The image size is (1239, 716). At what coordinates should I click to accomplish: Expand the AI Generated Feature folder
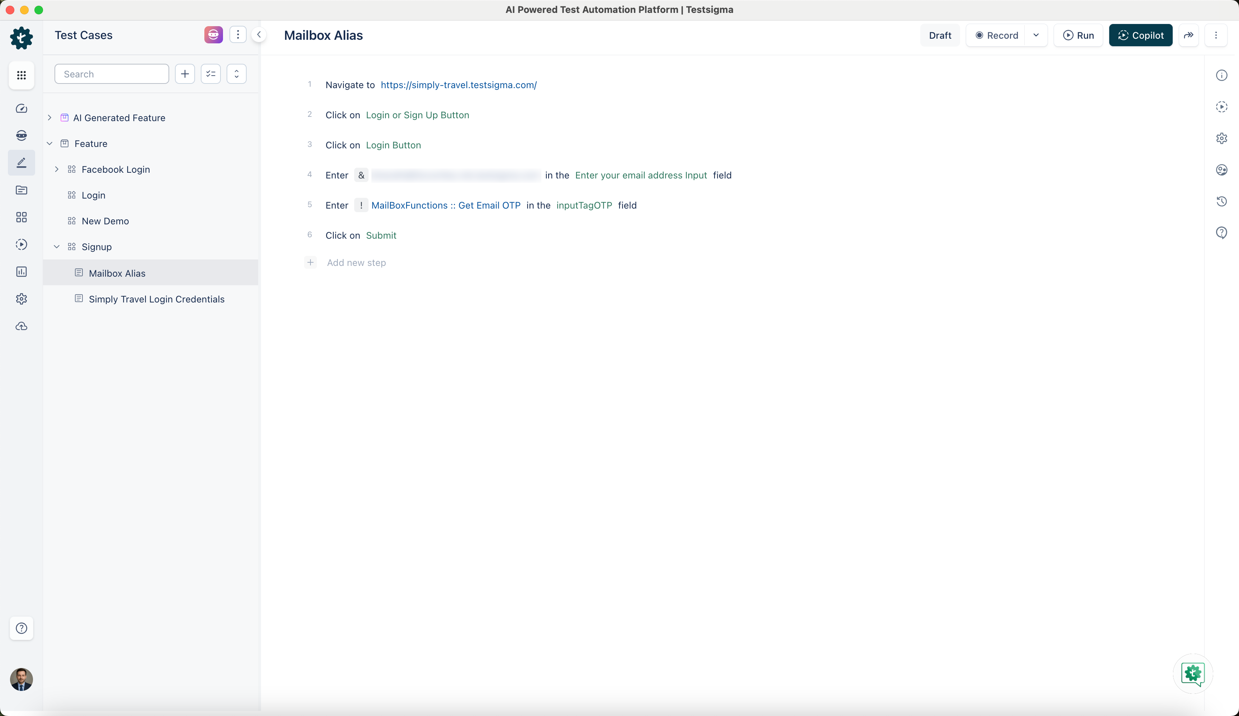50,118
